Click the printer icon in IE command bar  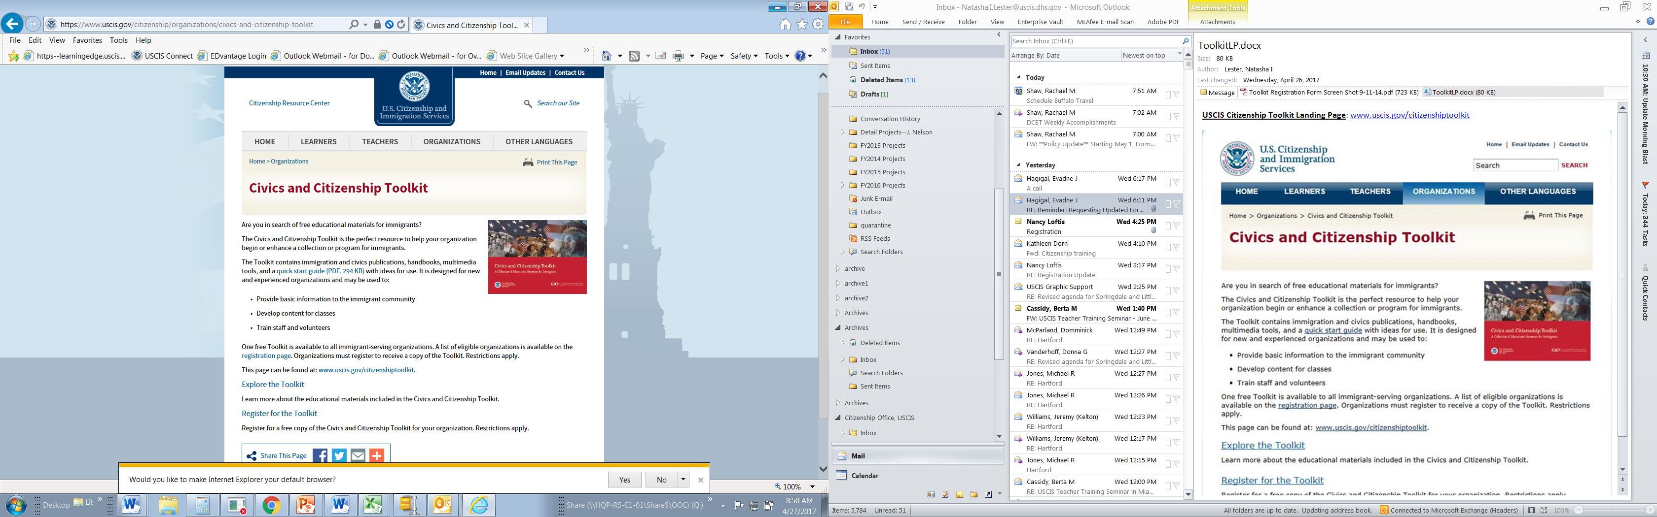click(x=678, y=56)
